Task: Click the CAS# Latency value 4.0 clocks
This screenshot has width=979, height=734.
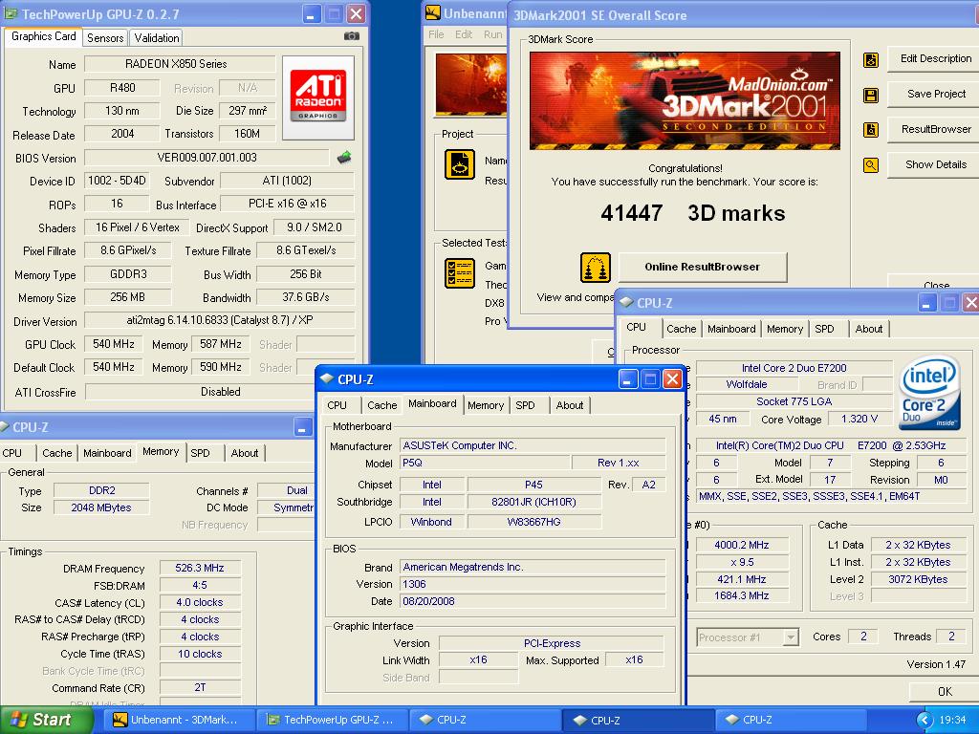Action: (x=200, y=602)
